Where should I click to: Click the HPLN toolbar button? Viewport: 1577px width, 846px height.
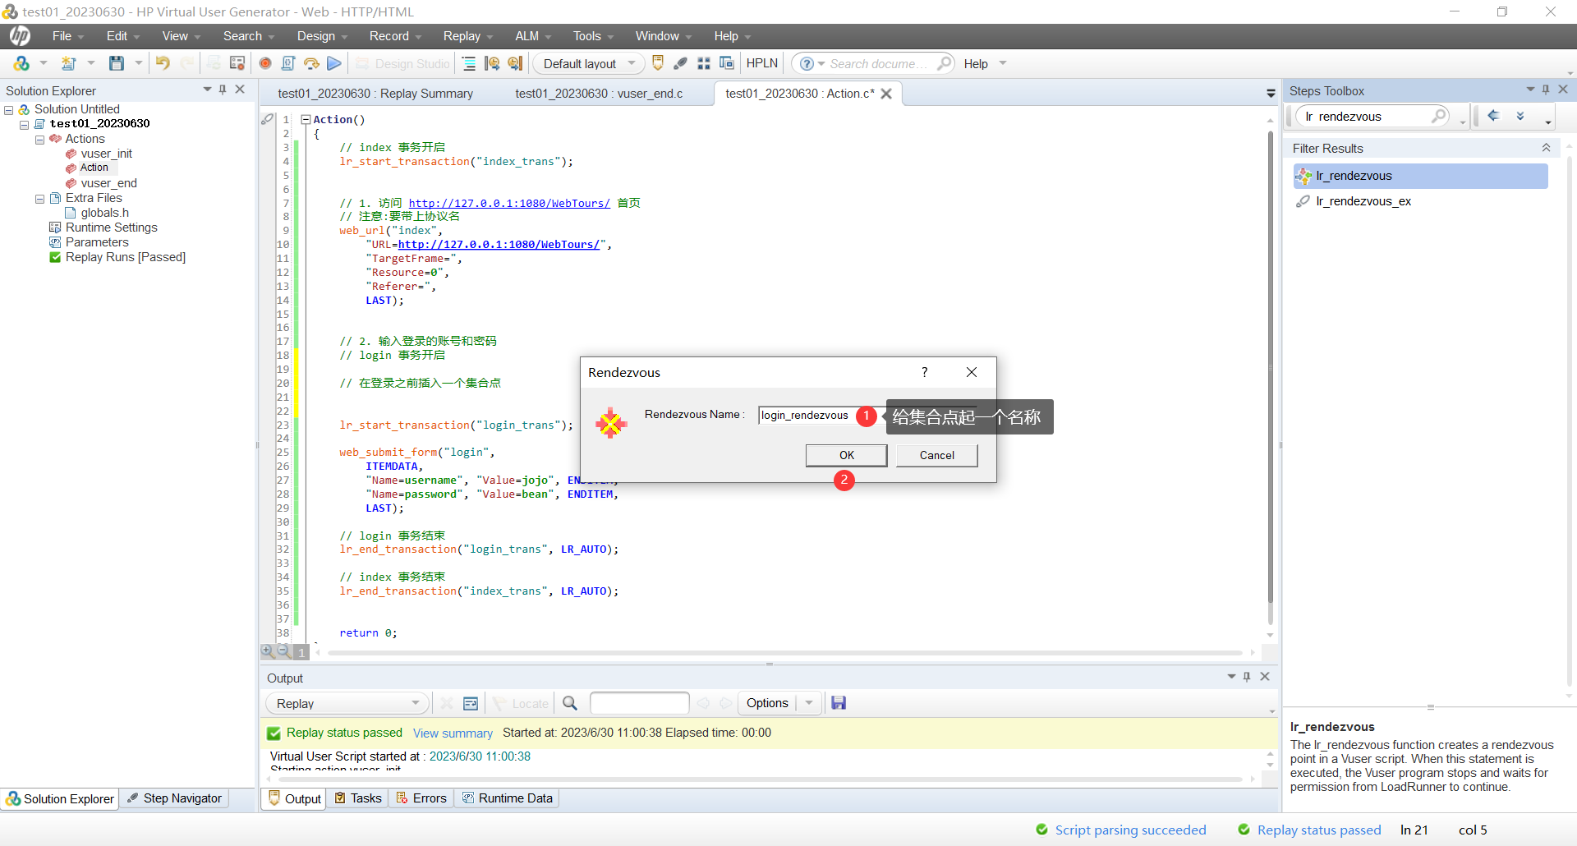tap(761, 63)
